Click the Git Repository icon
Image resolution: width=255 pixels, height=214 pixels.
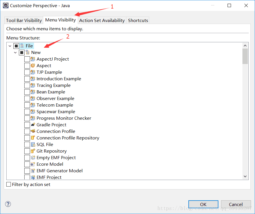(33, 151)
